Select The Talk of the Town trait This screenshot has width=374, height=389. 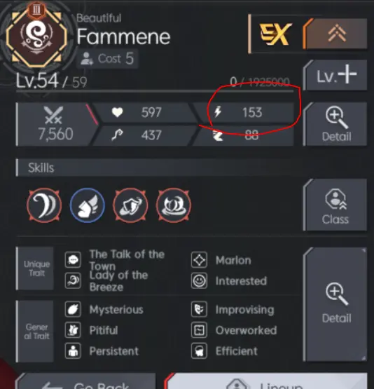coord(115,260)
